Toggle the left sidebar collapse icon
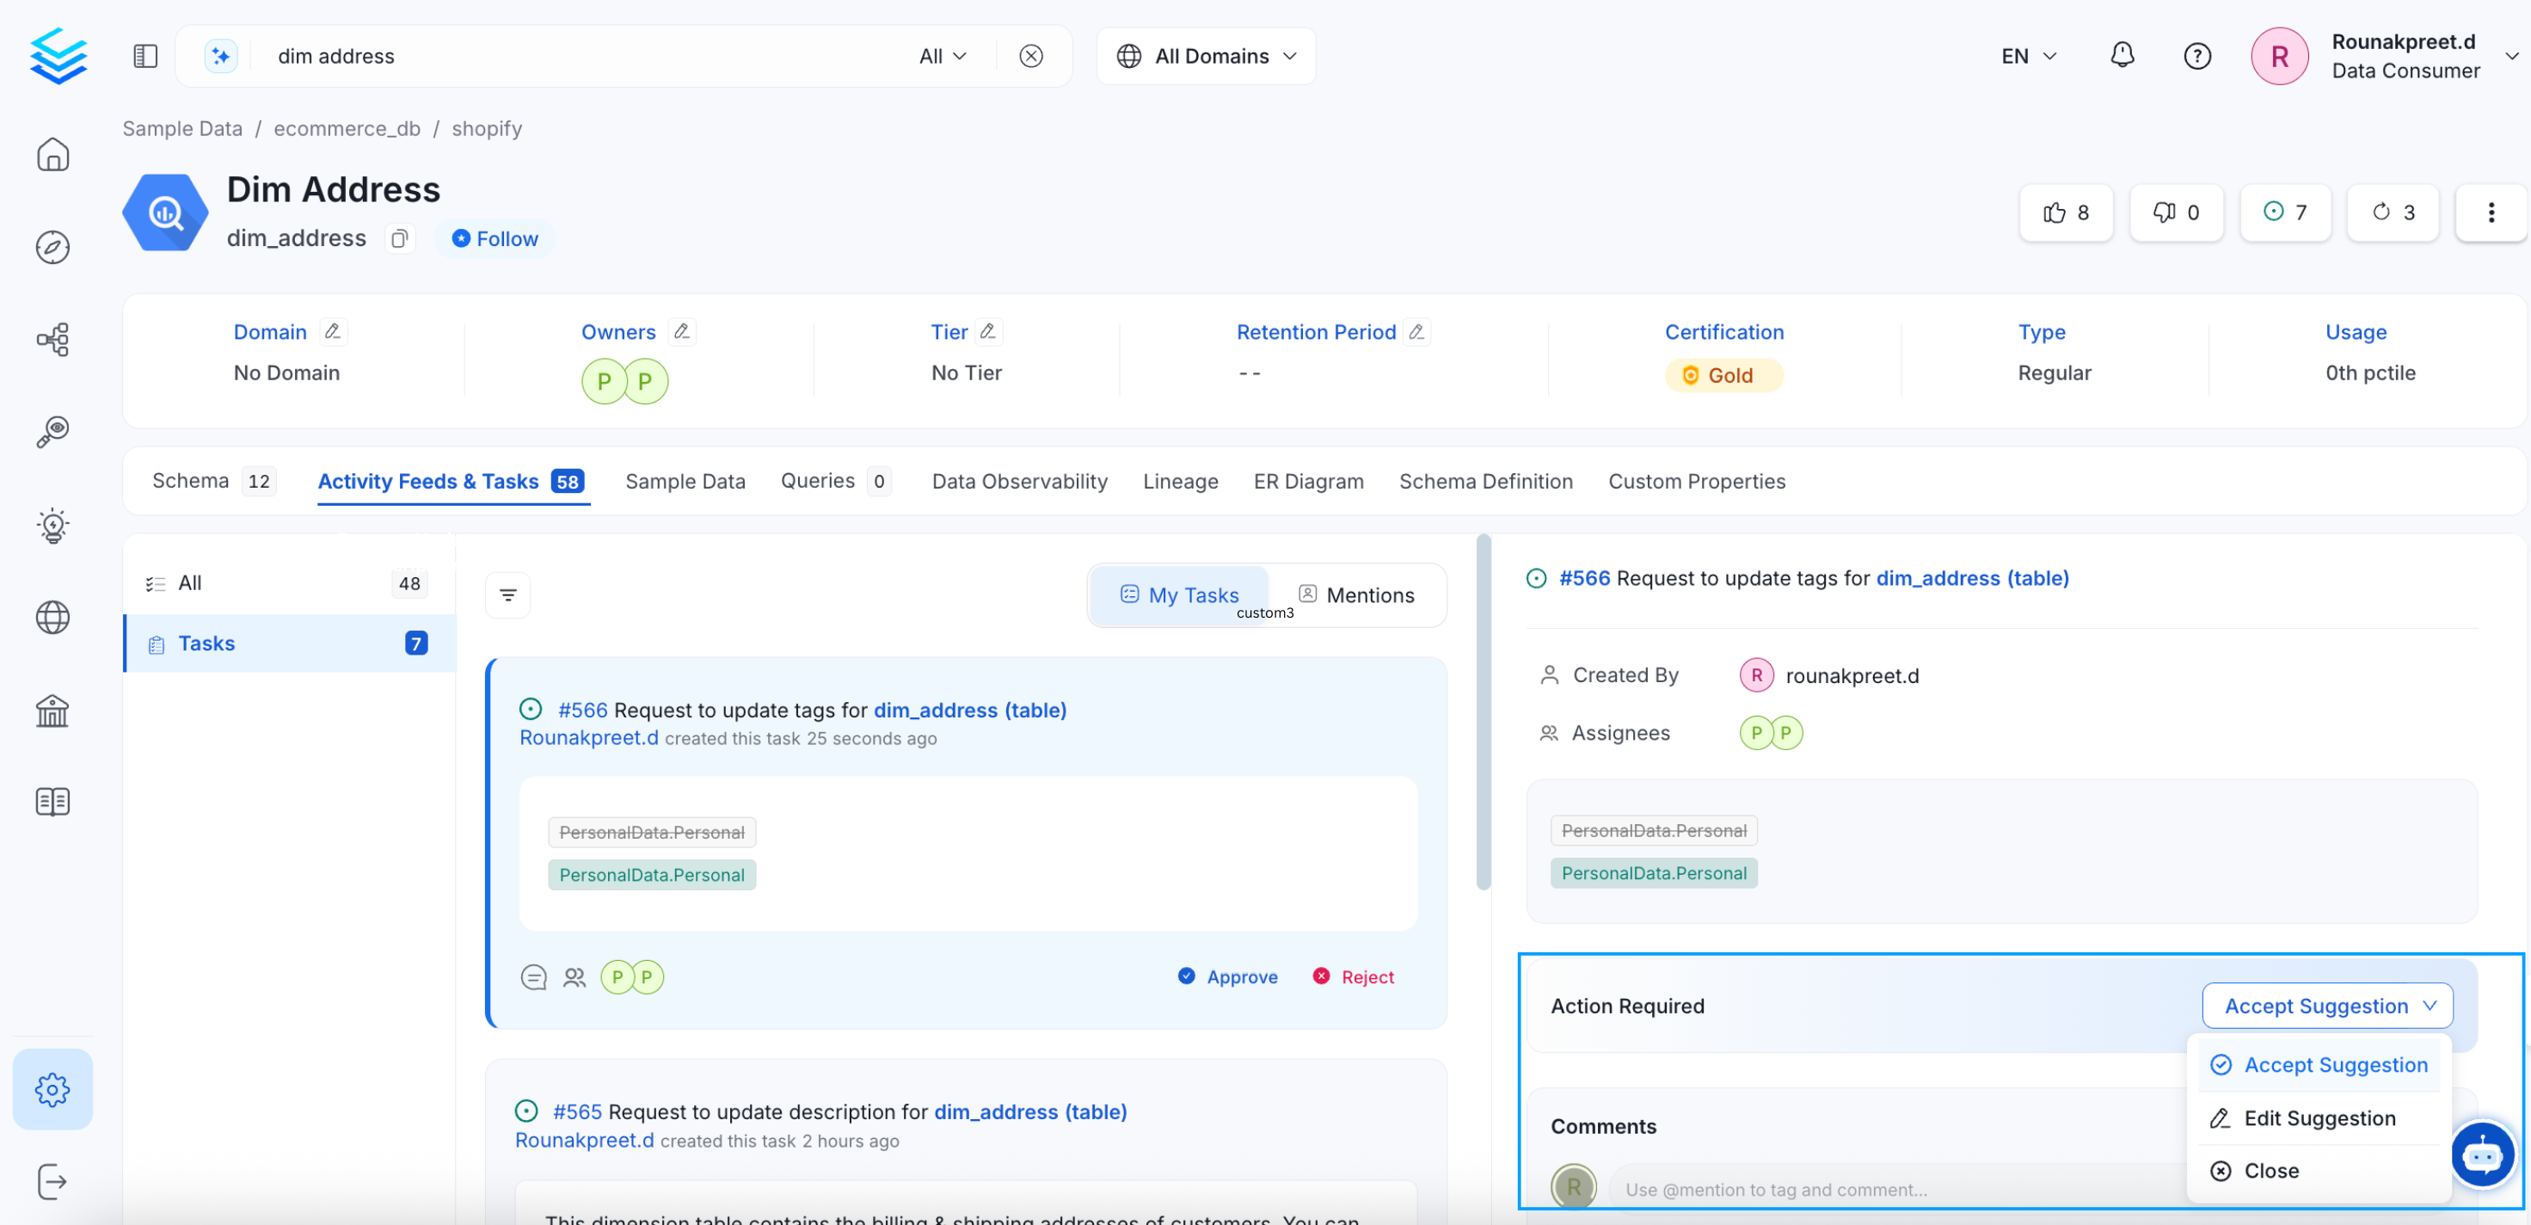 point(145,56)
